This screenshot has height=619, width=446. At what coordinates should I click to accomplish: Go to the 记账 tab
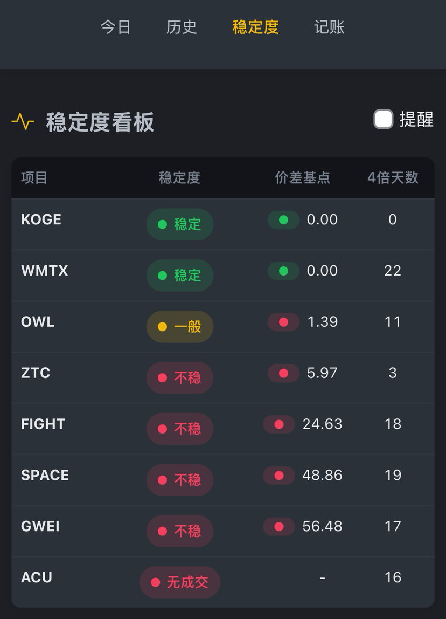[329, 27]
